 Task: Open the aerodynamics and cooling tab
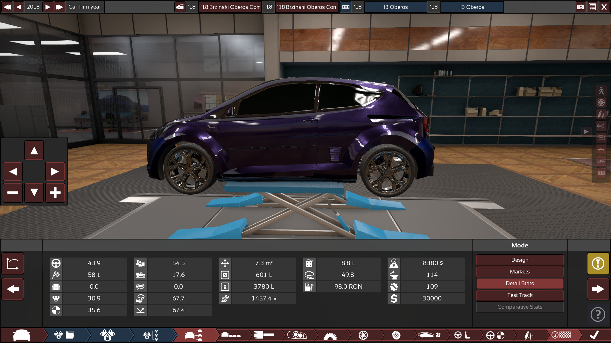[x=429, y=335]
